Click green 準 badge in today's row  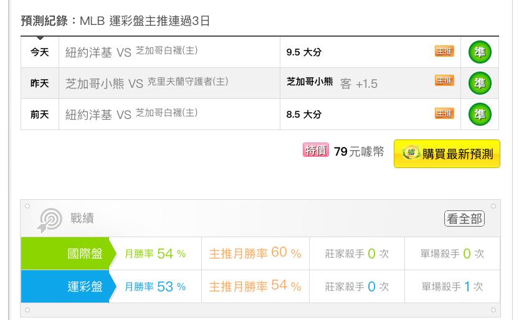coord(480,52)
